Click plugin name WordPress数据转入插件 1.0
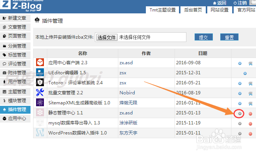Viewport: 256px width, 156px height. click(x=77, y=133)
